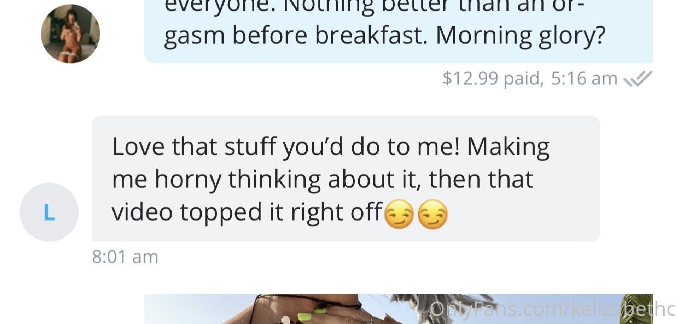Select the blue outgoing message bubble
Viewport: 679px width, 324px height.
[399, 31]
